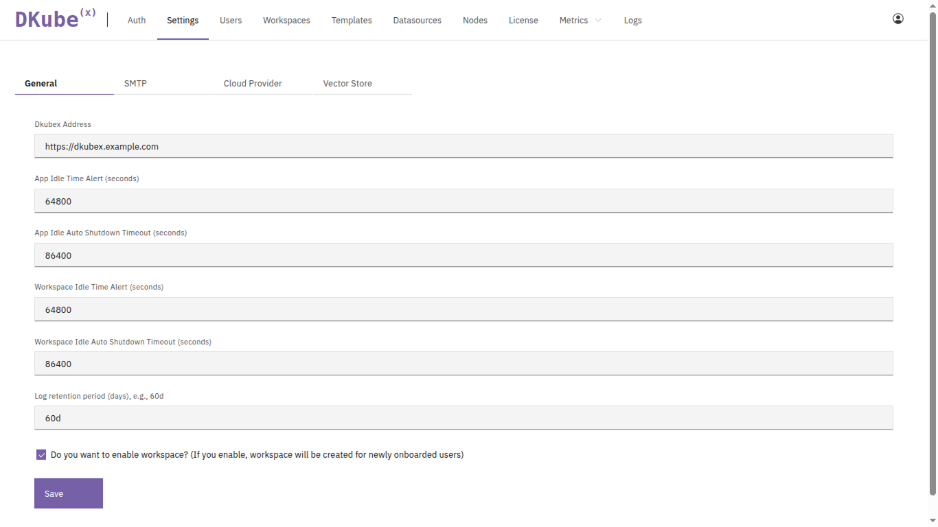Focus the App Idle Time Alert field

pyautogui.click(x=464, y=201)
